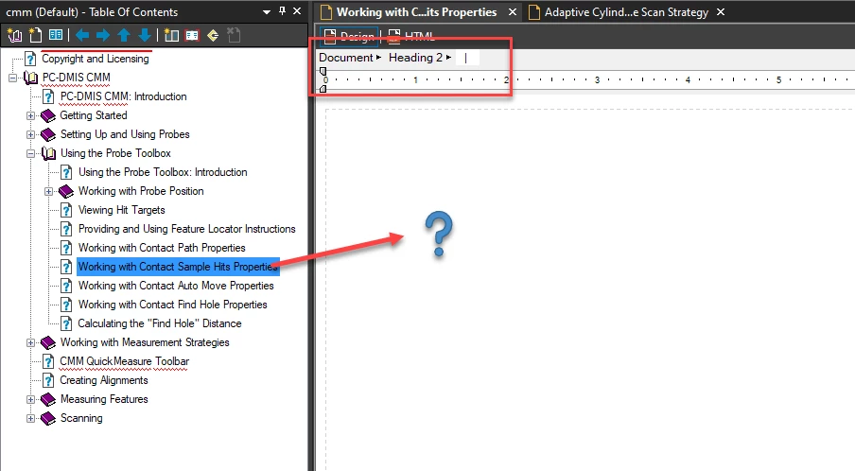Viewport: 855px width, 471px height.
Task: Close the Adaptive Cylind...e Scan Strategy tab
Action: click(x=721, y=12)
